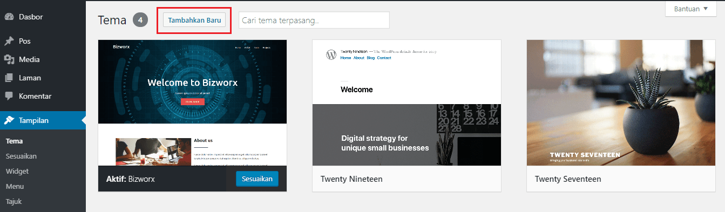Click the Sesuaikan button on Bizworx
This screenshot has width=725, height=212.
click(257, 179)
